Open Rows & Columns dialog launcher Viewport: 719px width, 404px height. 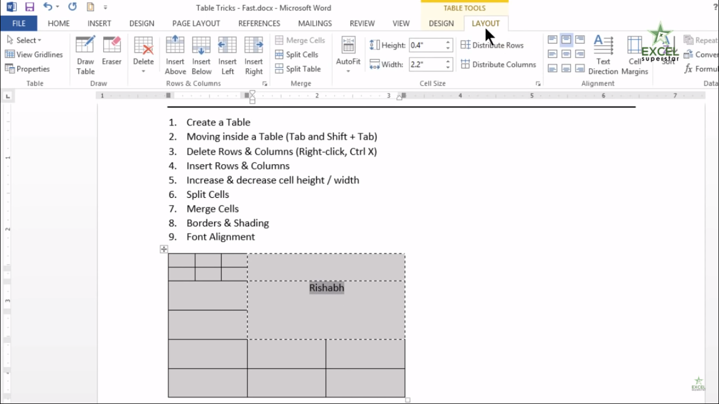pos(265,84)
